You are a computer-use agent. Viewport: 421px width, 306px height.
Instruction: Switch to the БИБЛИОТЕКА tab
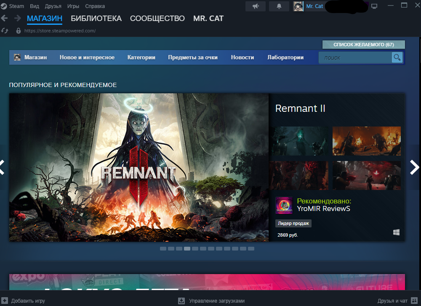96,18
